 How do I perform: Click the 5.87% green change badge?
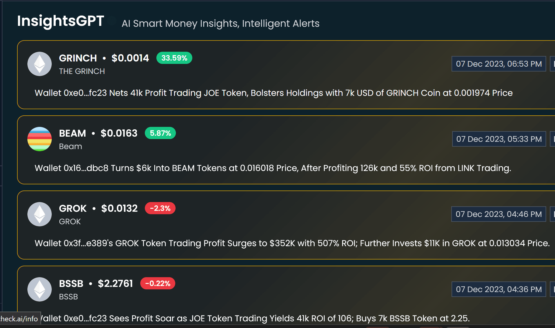click(x=160, y=133)
